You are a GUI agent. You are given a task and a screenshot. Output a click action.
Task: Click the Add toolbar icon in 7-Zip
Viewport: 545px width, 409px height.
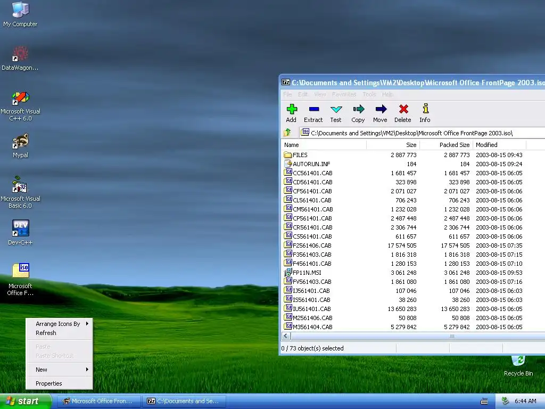[x=291, y=109]
